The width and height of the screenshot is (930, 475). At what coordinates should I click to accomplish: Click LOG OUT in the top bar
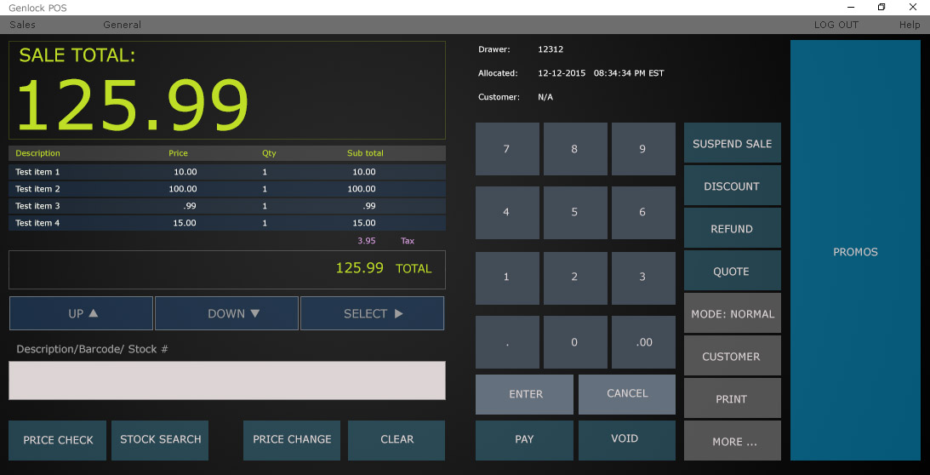point(836,25)
